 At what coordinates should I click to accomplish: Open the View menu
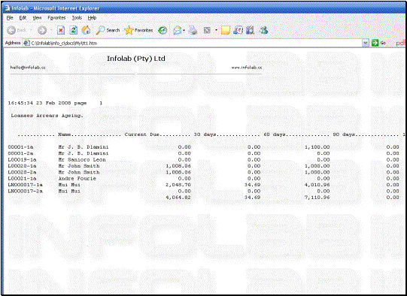[x=37, y=18]
